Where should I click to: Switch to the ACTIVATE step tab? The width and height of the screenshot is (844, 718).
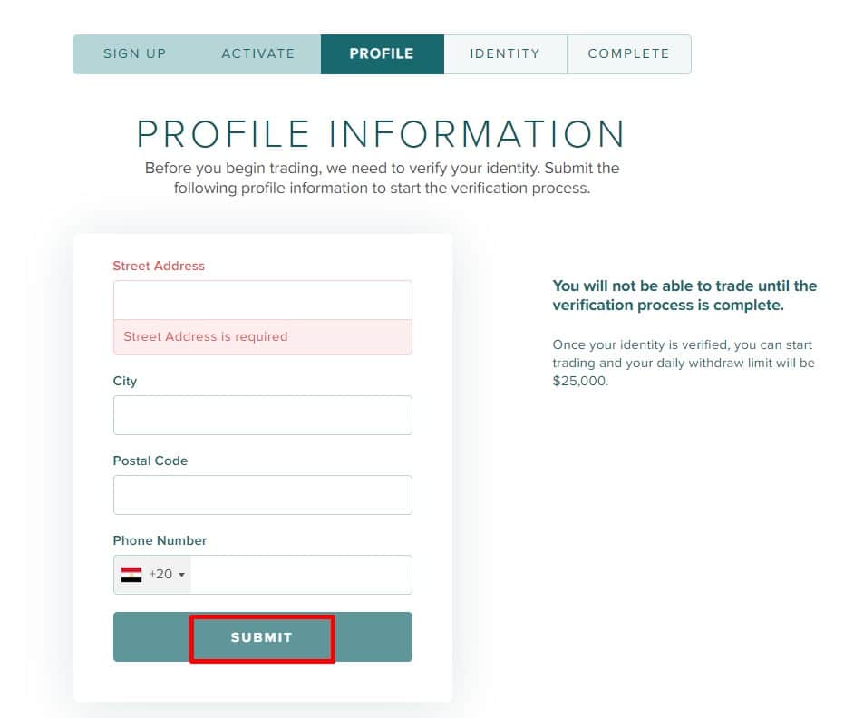(258, 53)
